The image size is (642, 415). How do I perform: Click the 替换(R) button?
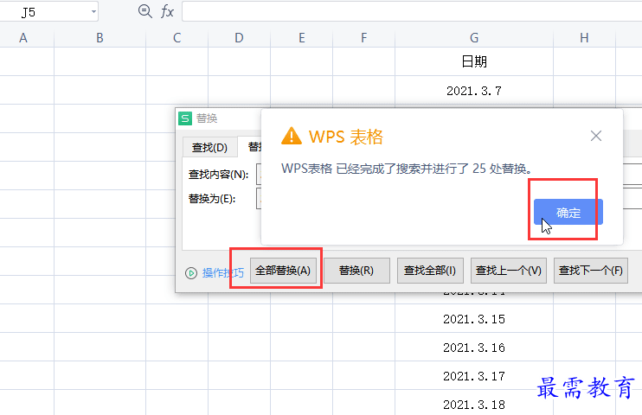(x=356, y=271)
